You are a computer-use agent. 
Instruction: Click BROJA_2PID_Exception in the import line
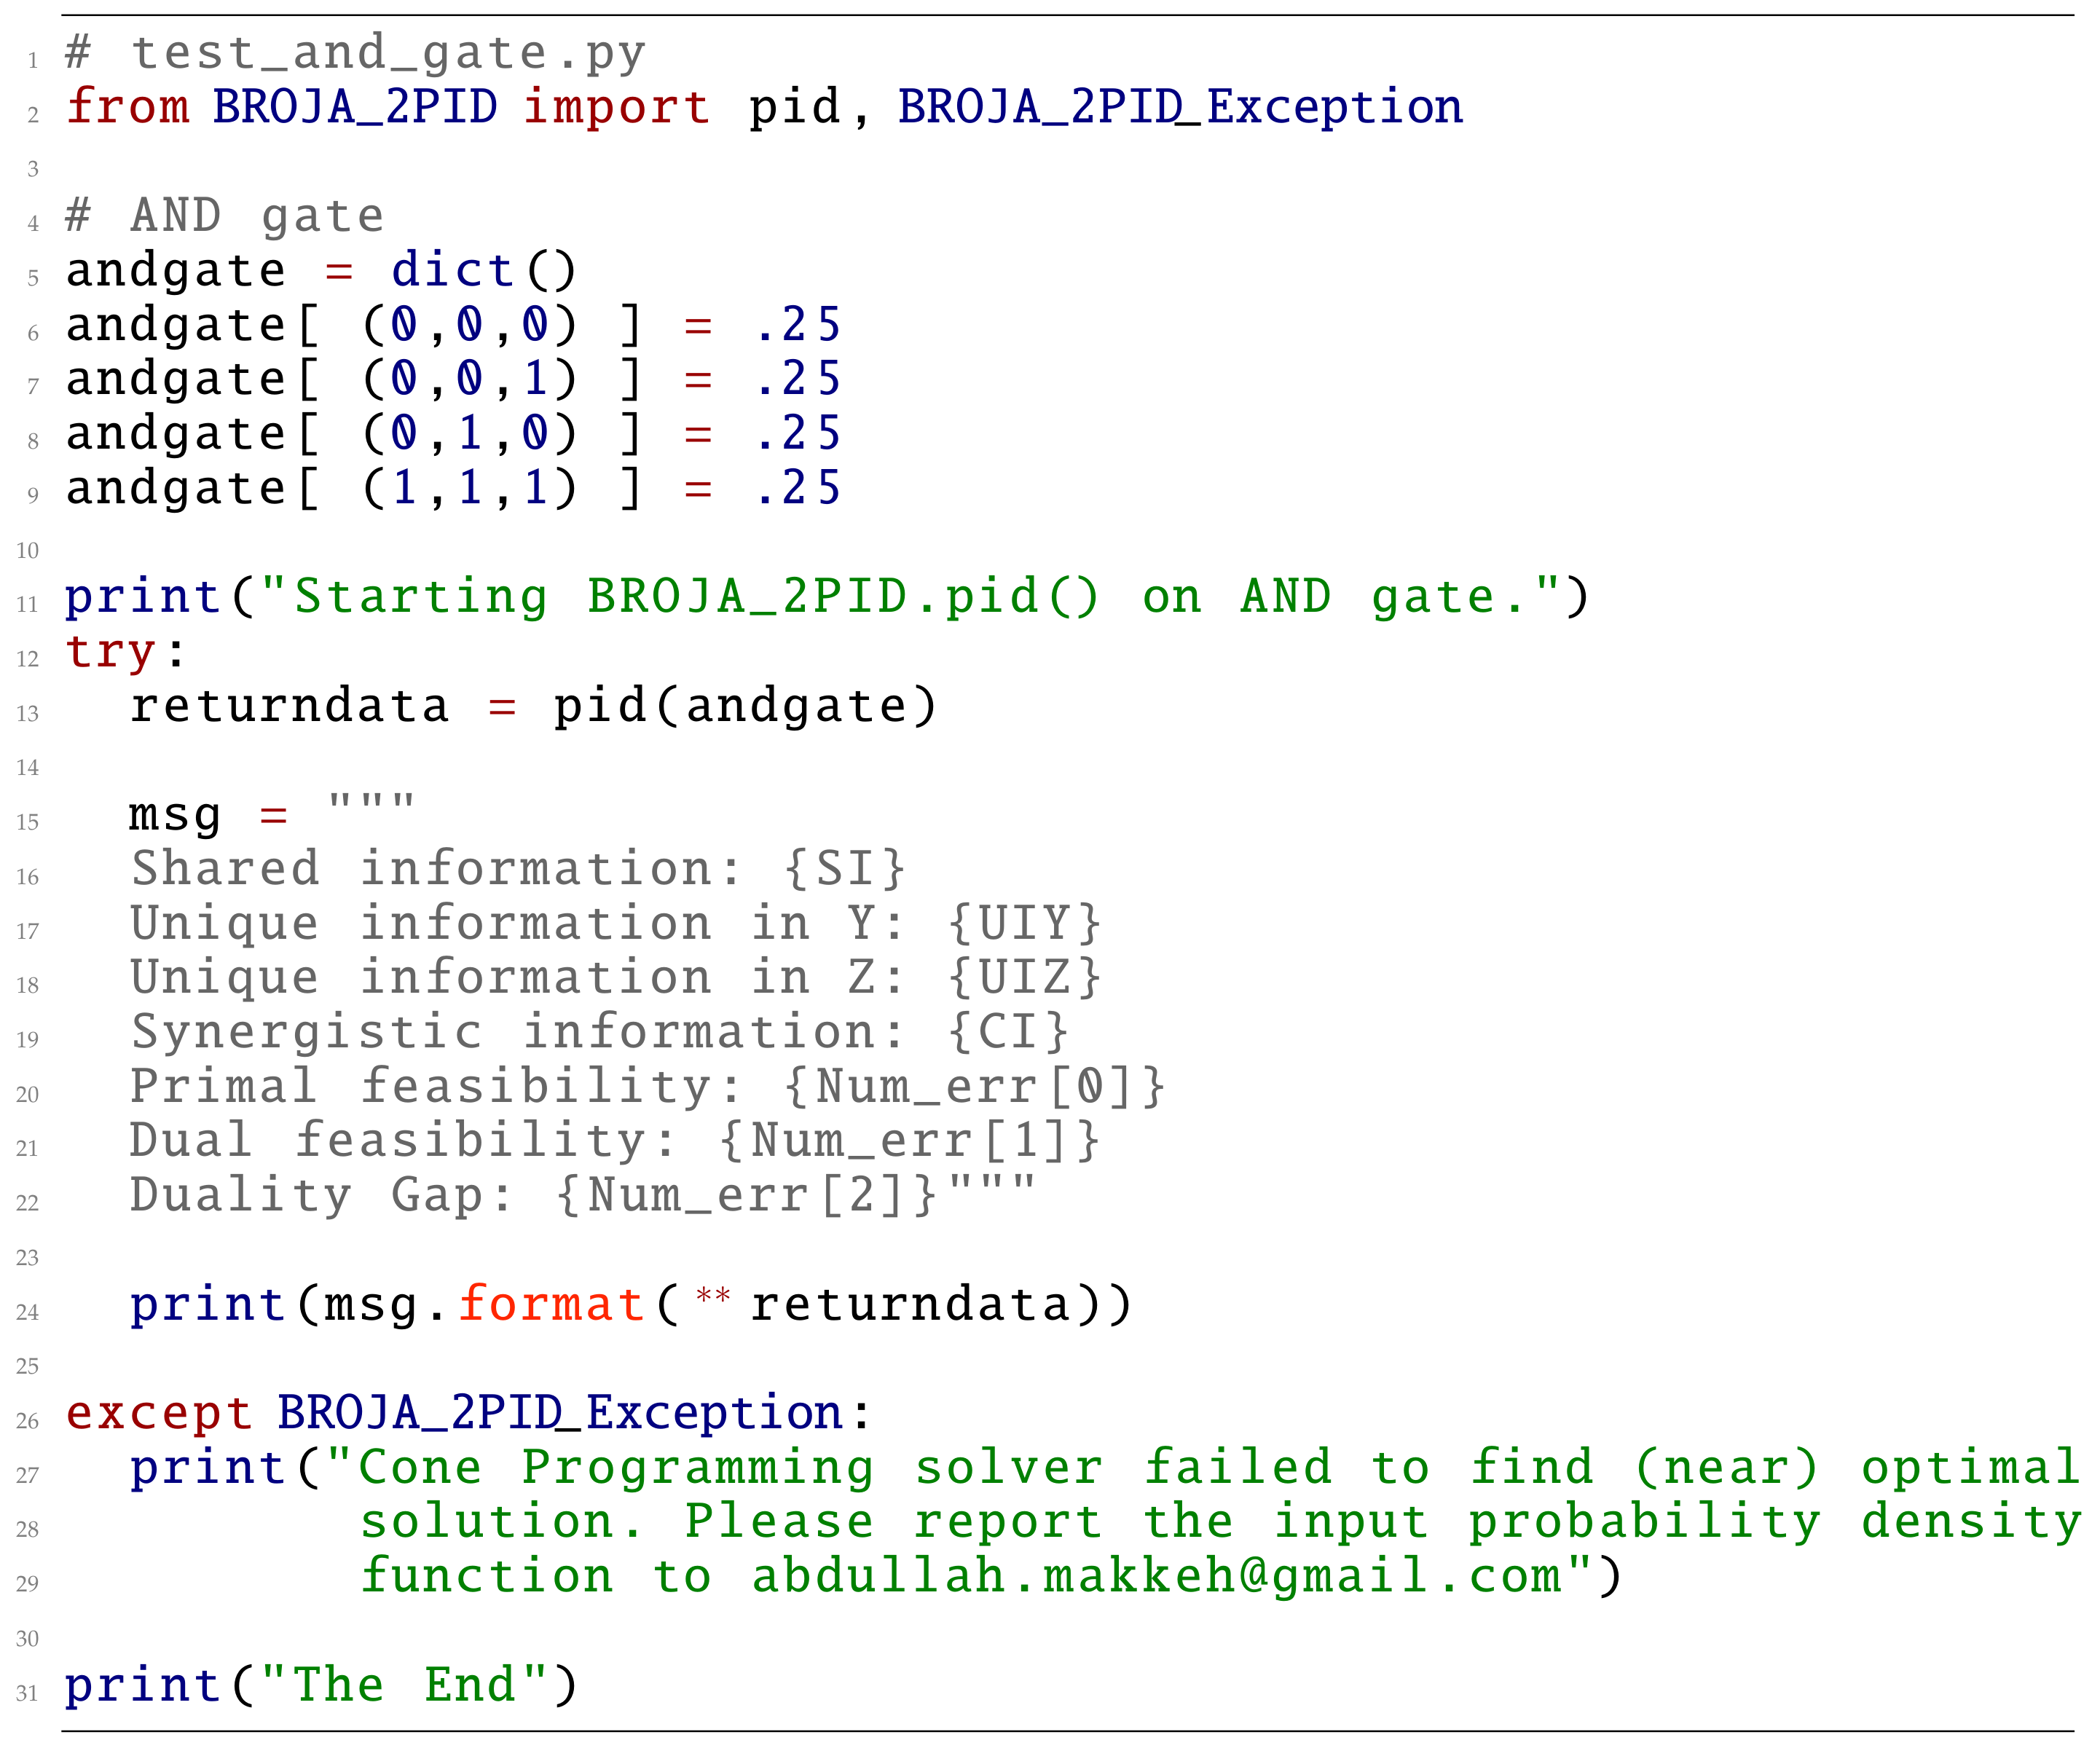point(1180,106)
